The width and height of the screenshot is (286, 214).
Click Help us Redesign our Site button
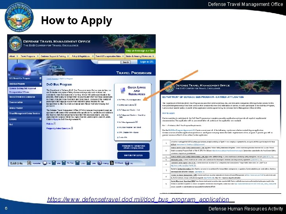[140, 51]
